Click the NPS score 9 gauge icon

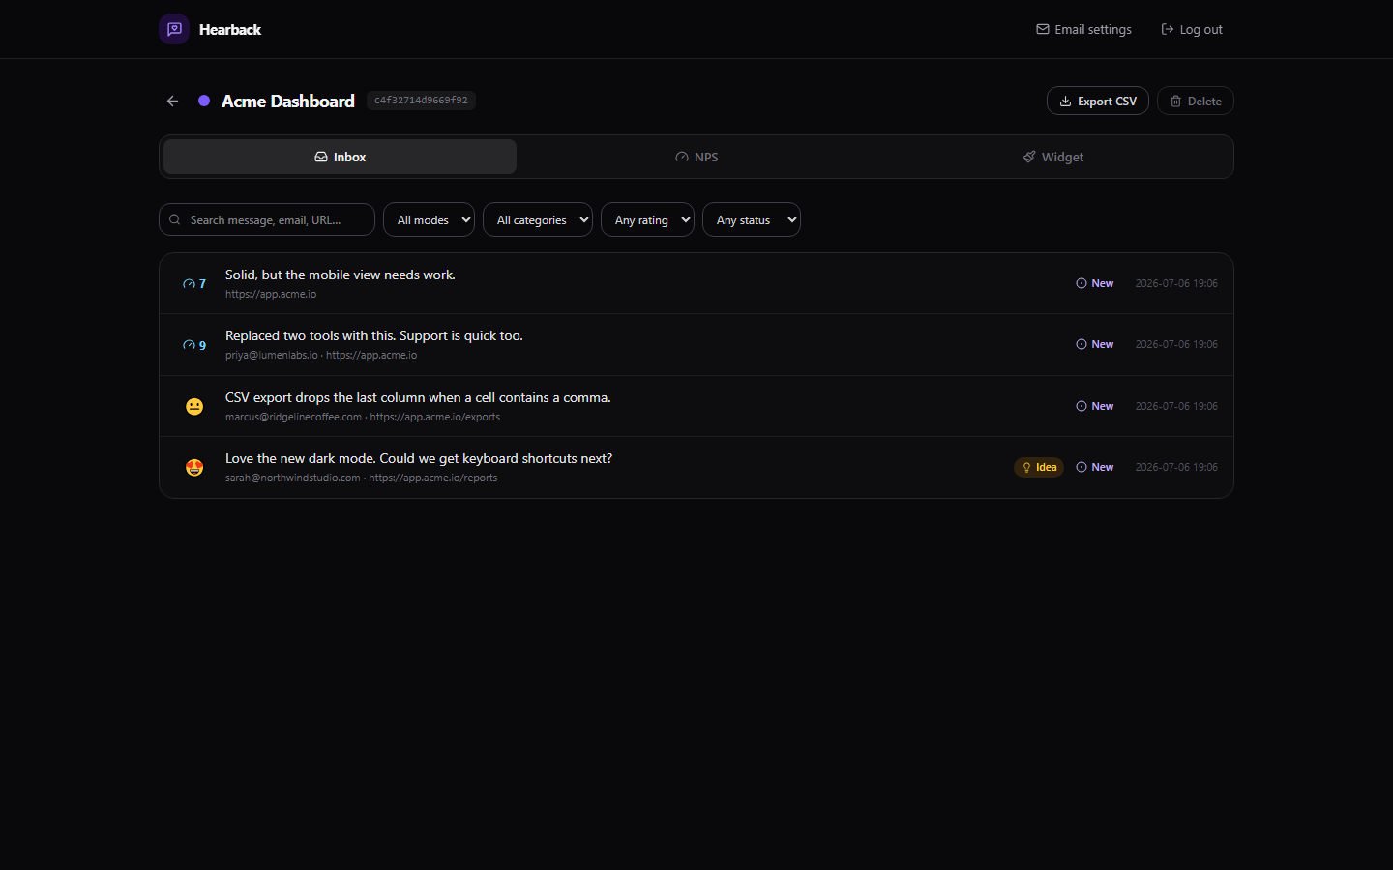pos(189,345)
